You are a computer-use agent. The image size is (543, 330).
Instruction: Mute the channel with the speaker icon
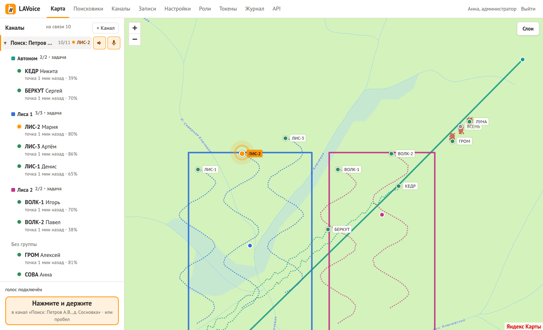tap(100, 43)
